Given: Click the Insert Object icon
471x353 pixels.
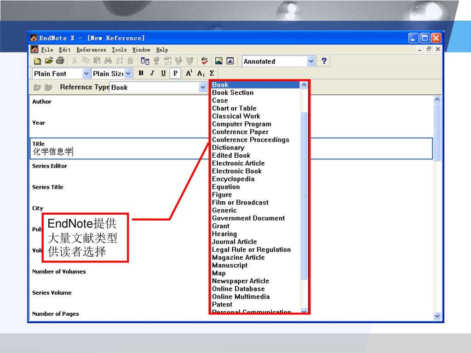Looking at the screenshot, I should pyautogui.click(x=230, y=61).
